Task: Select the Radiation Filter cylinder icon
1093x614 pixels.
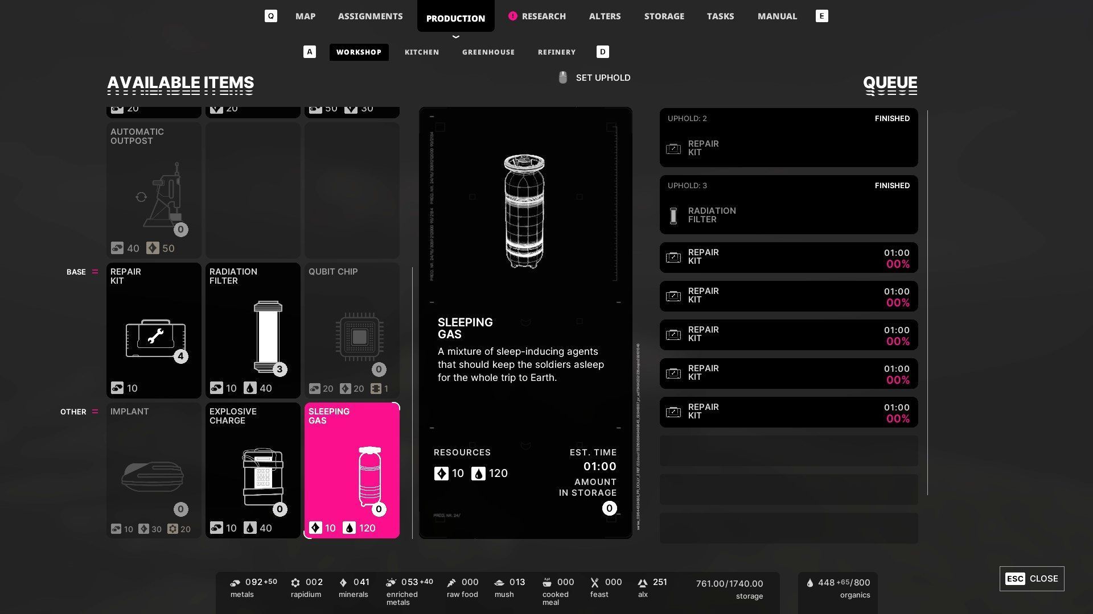Action: (x=268, y=335)
